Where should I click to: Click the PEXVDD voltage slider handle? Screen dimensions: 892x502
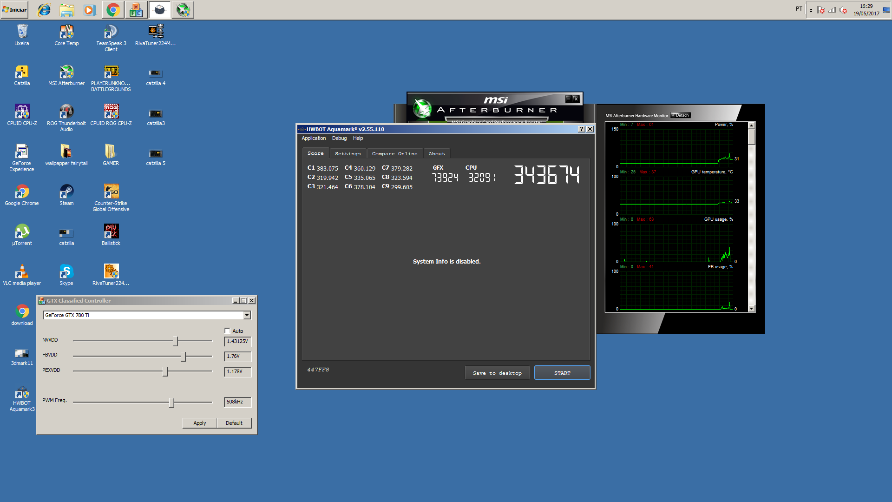pos(165,371)
